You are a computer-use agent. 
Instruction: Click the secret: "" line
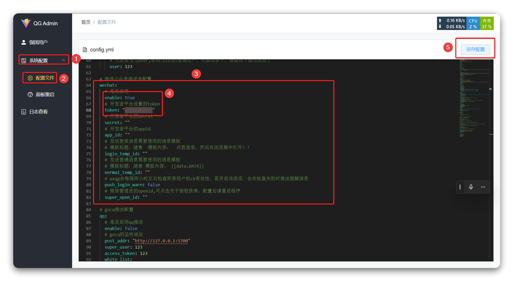[x=117, y=123]
